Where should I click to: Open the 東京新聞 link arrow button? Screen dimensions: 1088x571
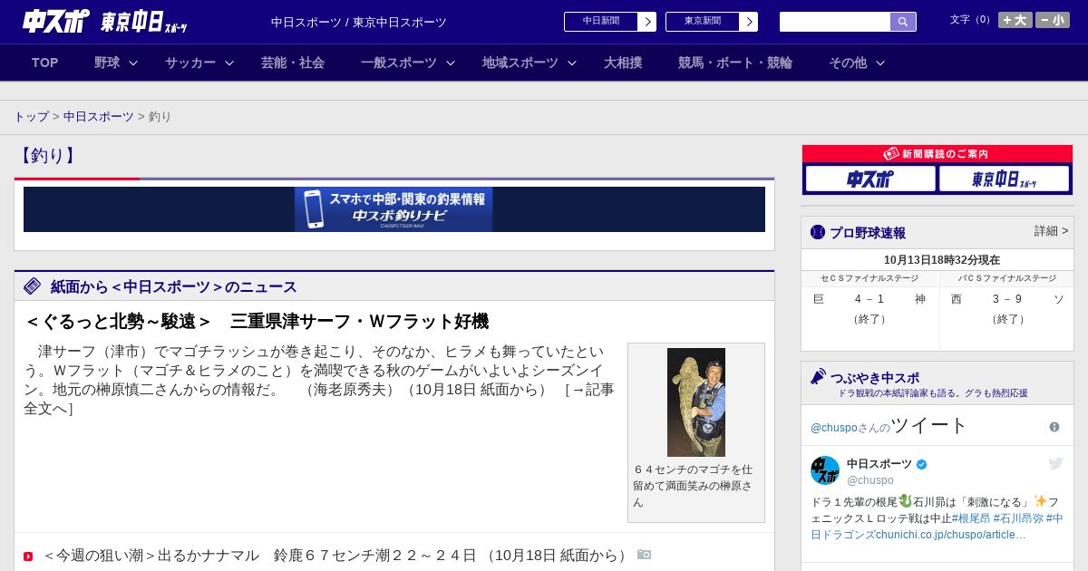click(x=748, y=22)
